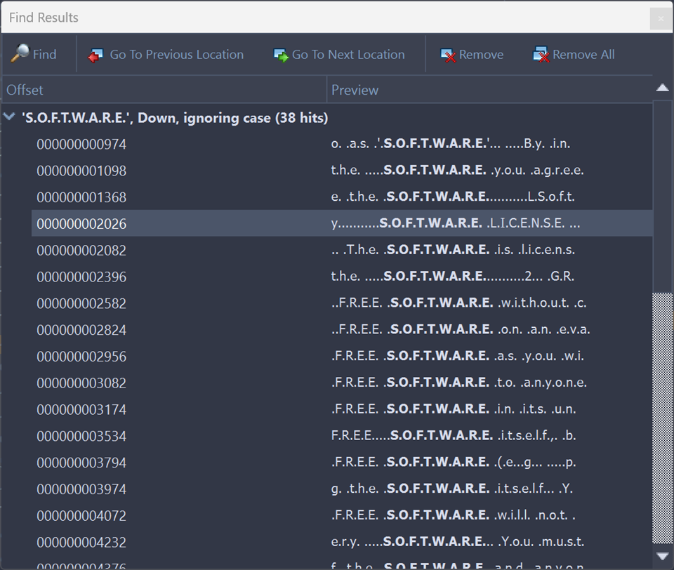Click the Find Results panel title
This screenshot has width=674, height=570.
pos(44,18)
